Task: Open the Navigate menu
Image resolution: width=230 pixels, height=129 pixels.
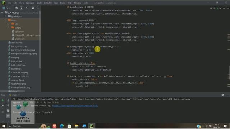Action: pos(30,3)
